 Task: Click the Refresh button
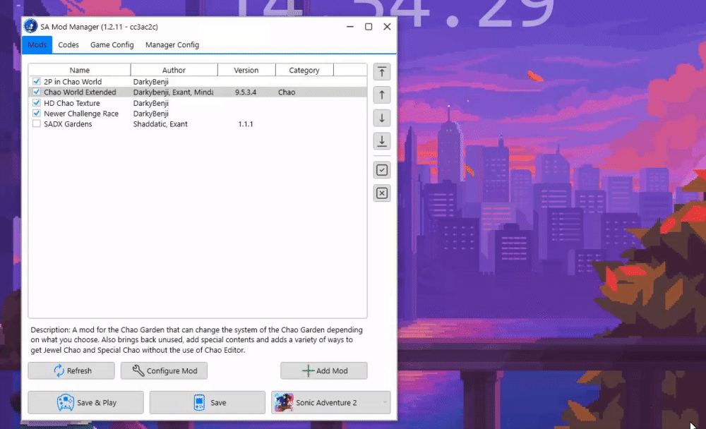coord(71,370)
